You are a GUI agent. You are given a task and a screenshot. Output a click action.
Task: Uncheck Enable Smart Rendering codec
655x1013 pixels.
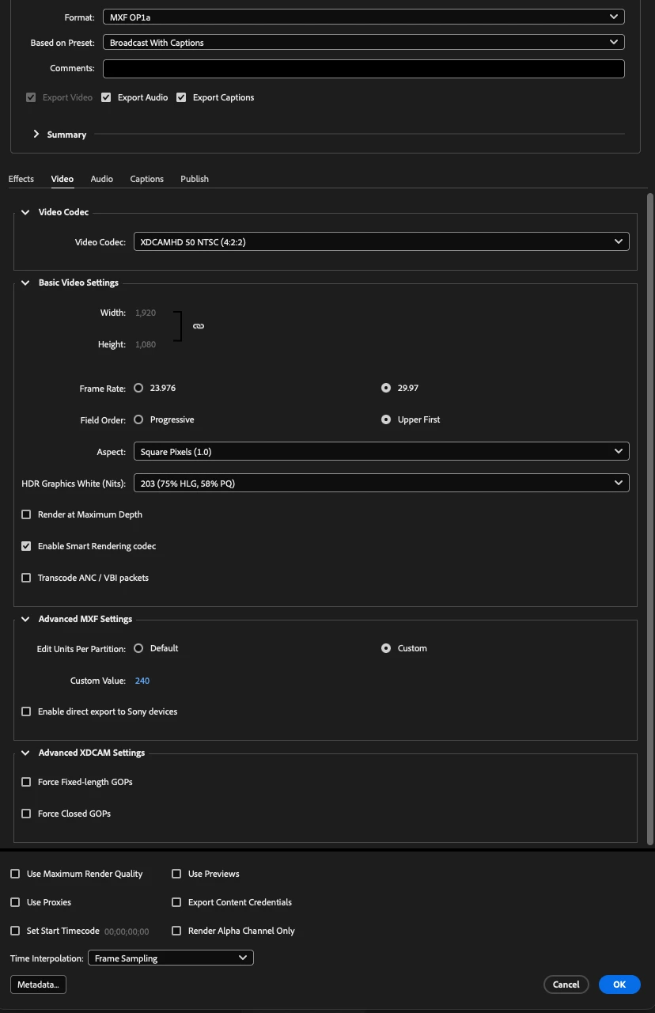[x=26, y=546]
